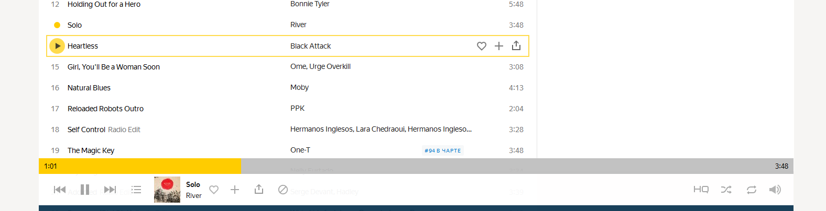
Task: Open the play queue list icon
Action: [x=136, y=190]
